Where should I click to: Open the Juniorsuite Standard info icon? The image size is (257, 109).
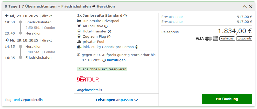[x=125, y=16]
